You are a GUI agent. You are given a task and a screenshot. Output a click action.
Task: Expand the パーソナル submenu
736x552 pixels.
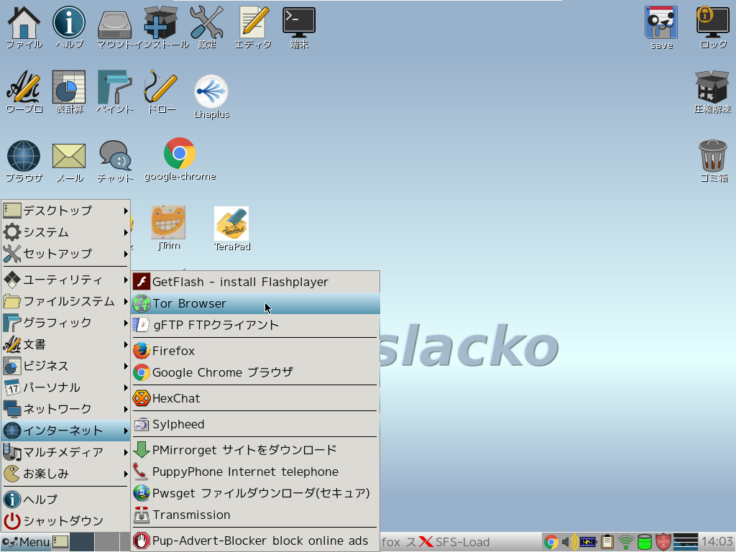[65, 387]
